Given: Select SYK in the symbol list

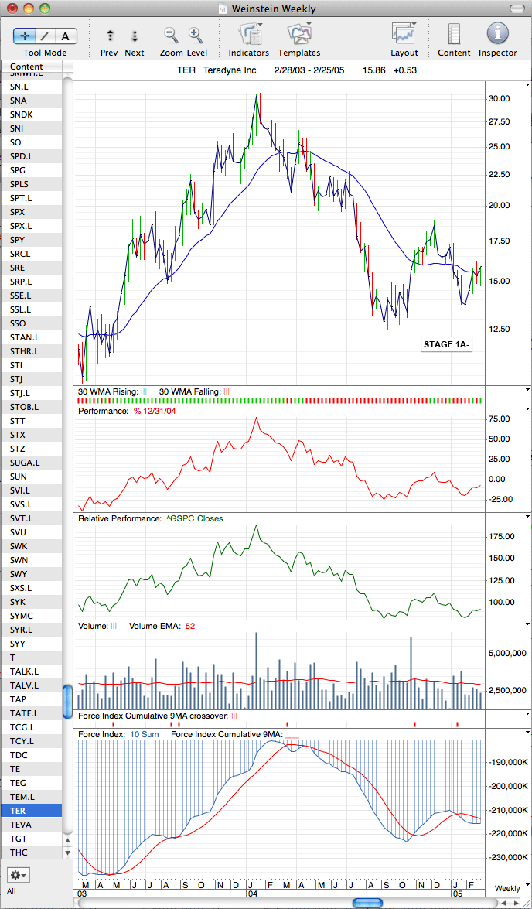Looking at the screenshot, I should (31, 601).
